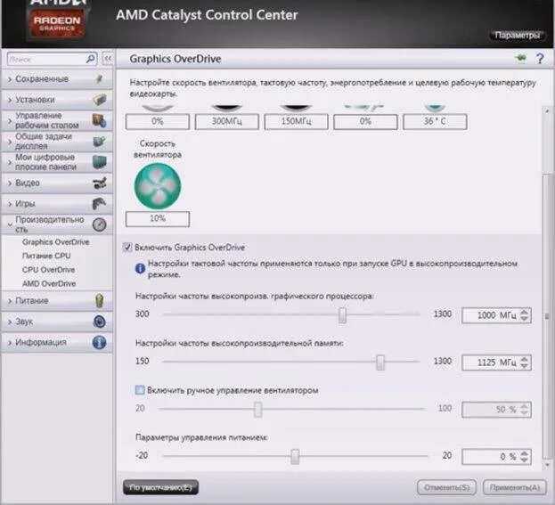Decrease memory clock 1125 МГц with down arrow
This screenshot has width=555, height=505.
tap(524, 366)
